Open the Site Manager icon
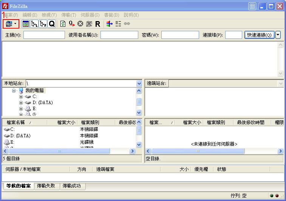 pos(9,24)
